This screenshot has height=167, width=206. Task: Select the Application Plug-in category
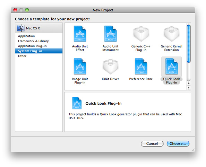pyautogui.click(x=39, y=46)
